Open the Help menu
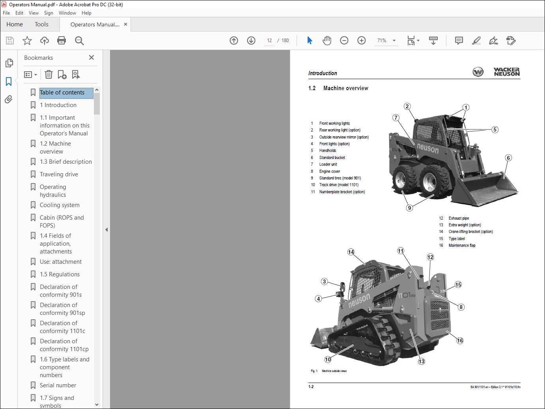This screenshot has width=545, height=409. (x=86, y=13)
